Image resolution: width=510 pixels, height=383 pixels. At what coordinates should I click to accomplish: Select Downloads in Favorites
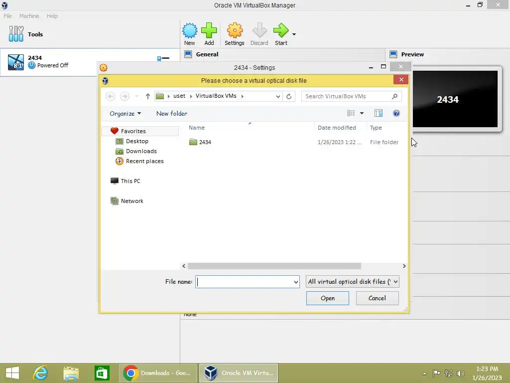coord(141,152)
